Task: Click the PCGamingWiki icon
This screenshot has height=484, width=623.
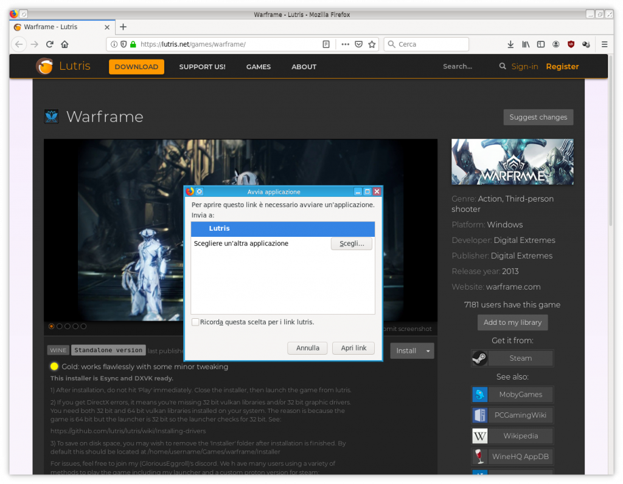Action: point(479,415)
